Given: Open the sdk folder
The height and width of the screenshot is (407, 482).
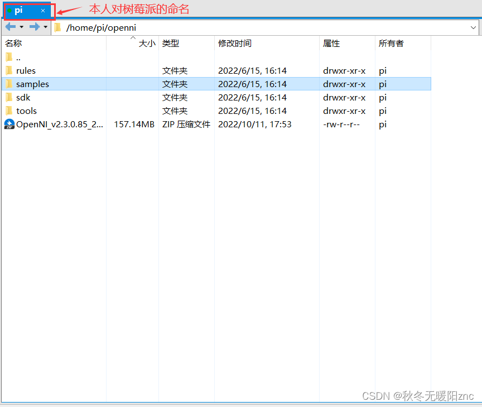Looking at the screenshot, I should tap(25, 97).
